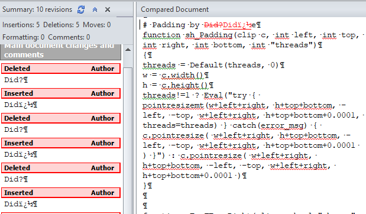Click 'Summary: 10 revisions' label
The image size is (366, 214).
click(37, 9)
